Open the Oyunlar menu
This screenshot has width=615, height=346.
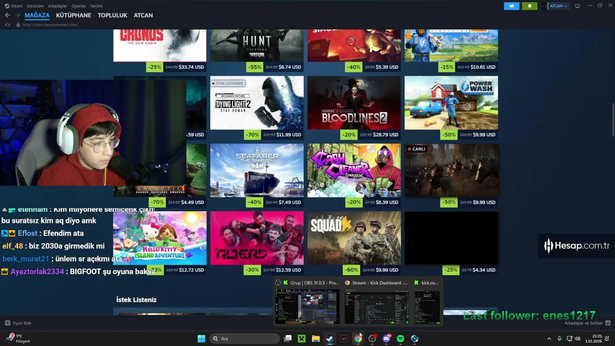click(79, 6)
